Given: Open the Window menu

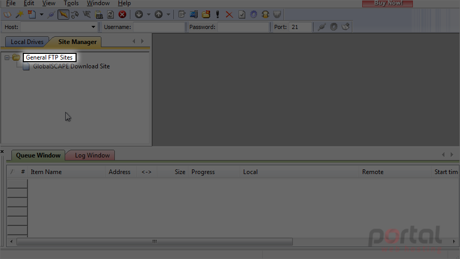Looking at the screenshot, I should [98, 3].
